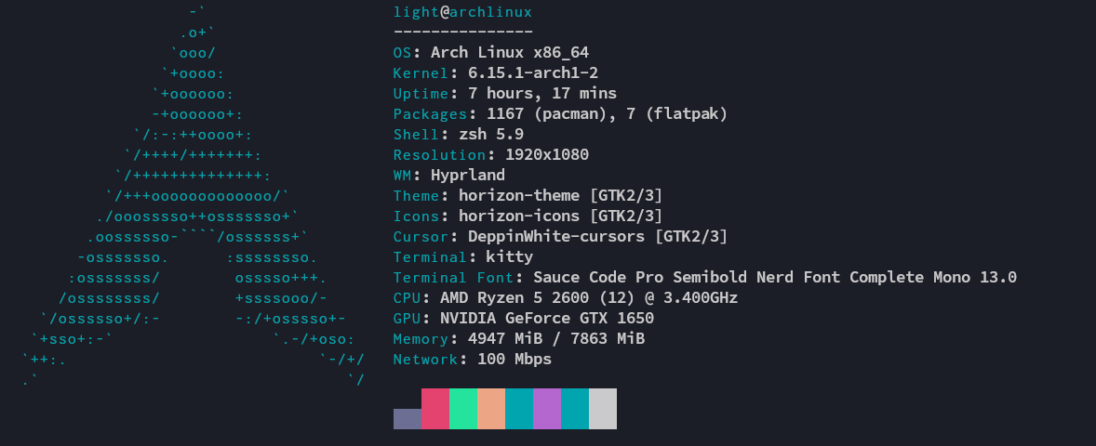Click '1167 (pacman), 7 (flatpak)' value

608,113
